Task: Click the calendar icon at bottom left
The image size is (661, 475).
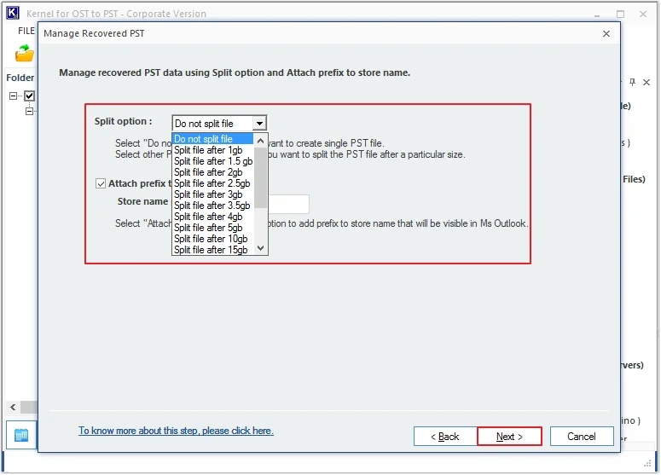Action: pyautogui.click(x=21, y=435)
